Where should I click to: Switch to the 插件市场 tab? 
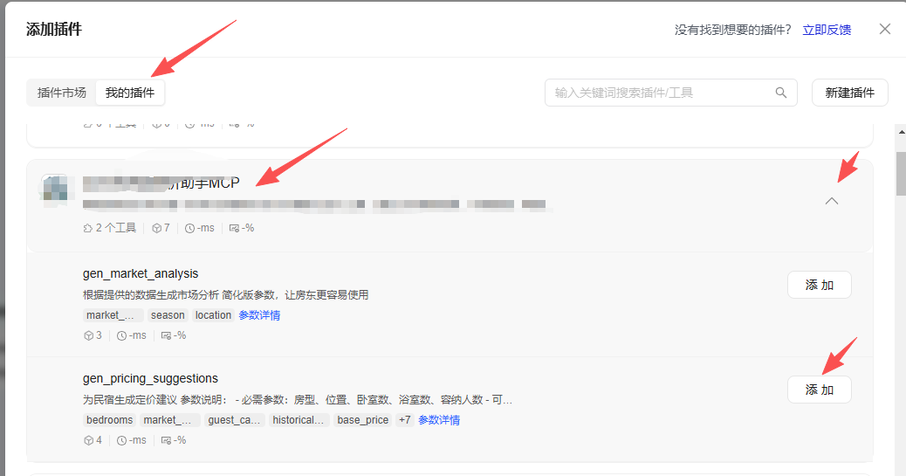click(62, 93)
